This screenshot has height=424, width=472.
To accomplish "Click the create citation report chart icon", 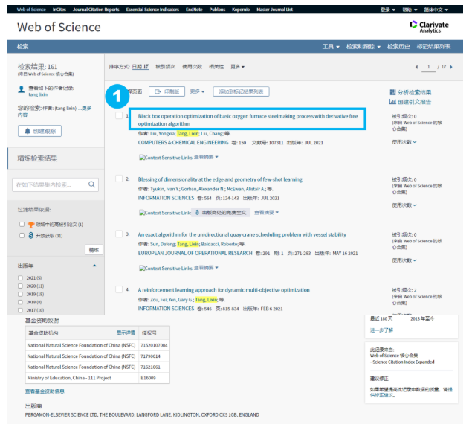I will [392, 102].
